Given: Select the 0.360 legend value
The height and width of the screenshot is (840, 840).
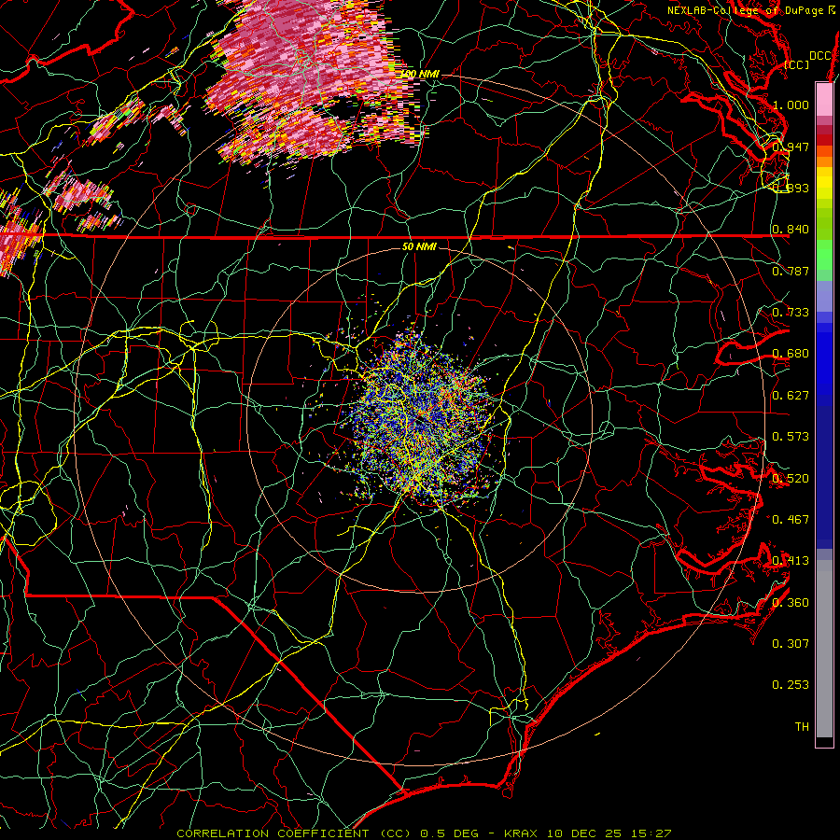Looking at the screenshot, I should [x=791, y=603].
